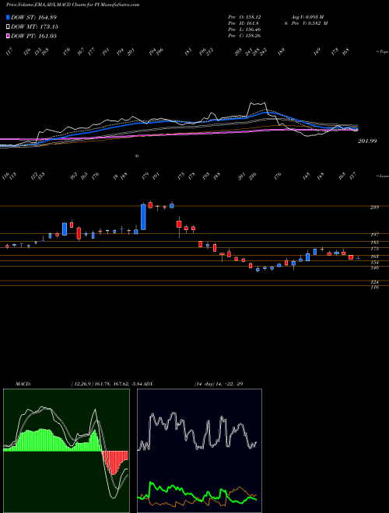The image size is (389, 513).
Task: Click the MACD: heading label
Action: [x=23, y=384]
